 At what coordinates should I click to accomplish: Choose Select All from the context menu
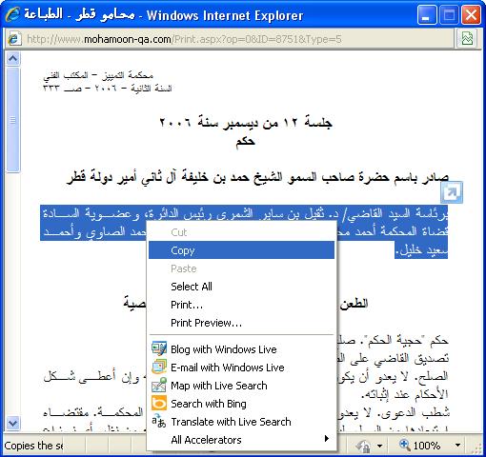click(x=241, y=287)
